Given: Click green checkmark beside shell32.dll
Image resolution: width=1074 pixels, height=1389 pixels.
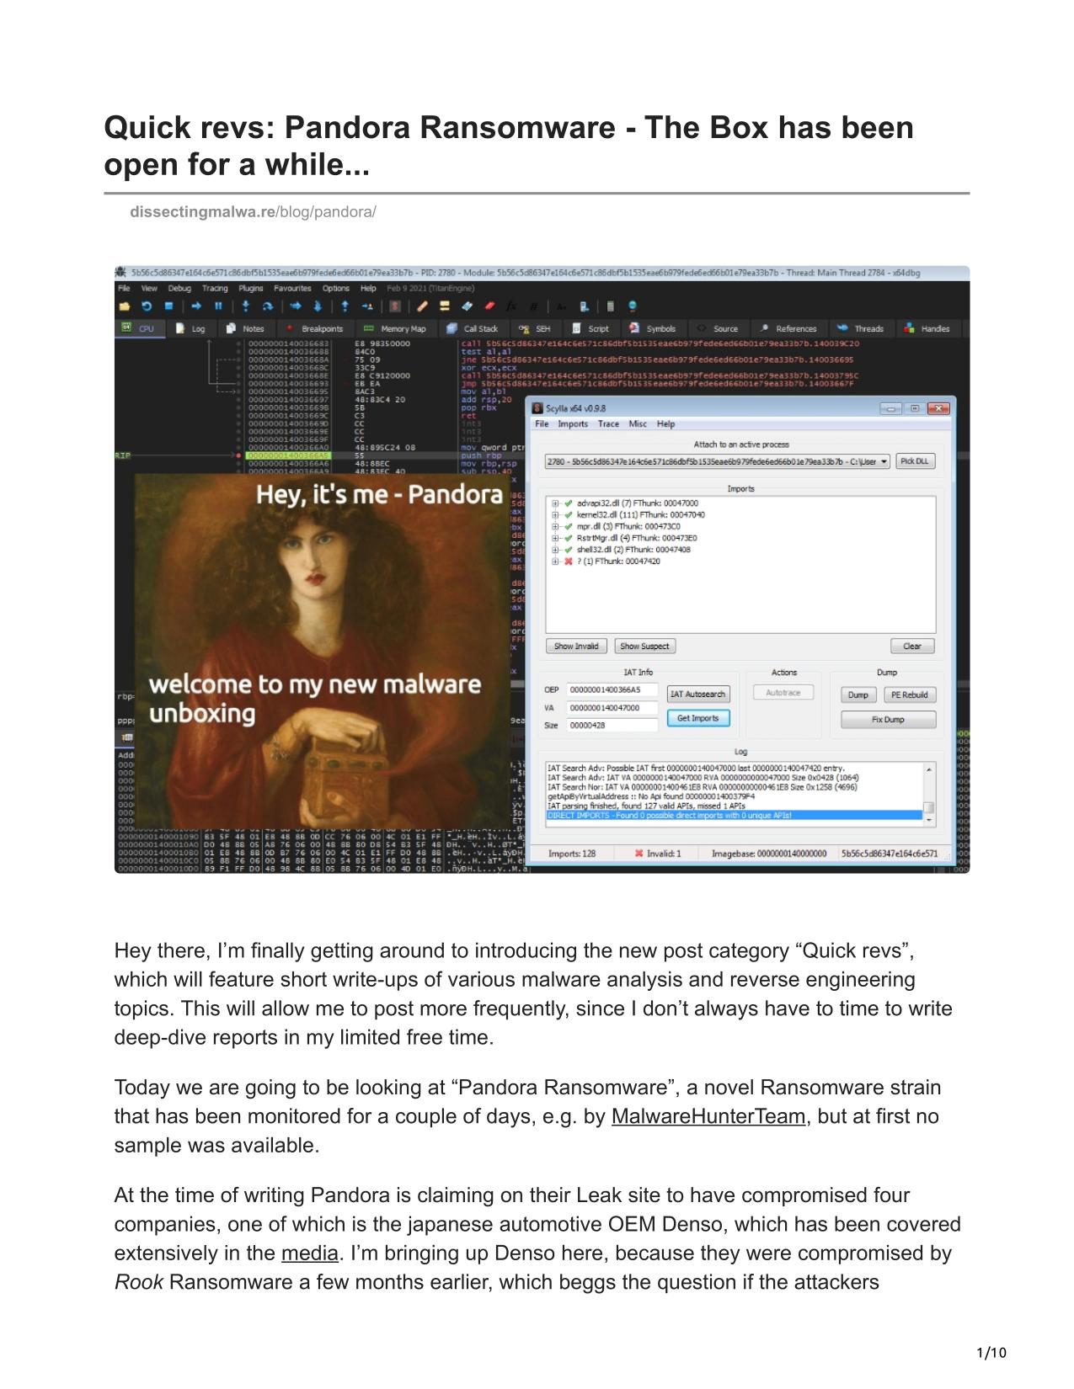Looking at the screenshot, I should pos(569,549).
